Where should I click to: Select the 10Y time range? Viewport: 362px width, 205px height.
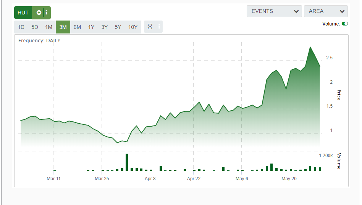(x=133, y=27)
